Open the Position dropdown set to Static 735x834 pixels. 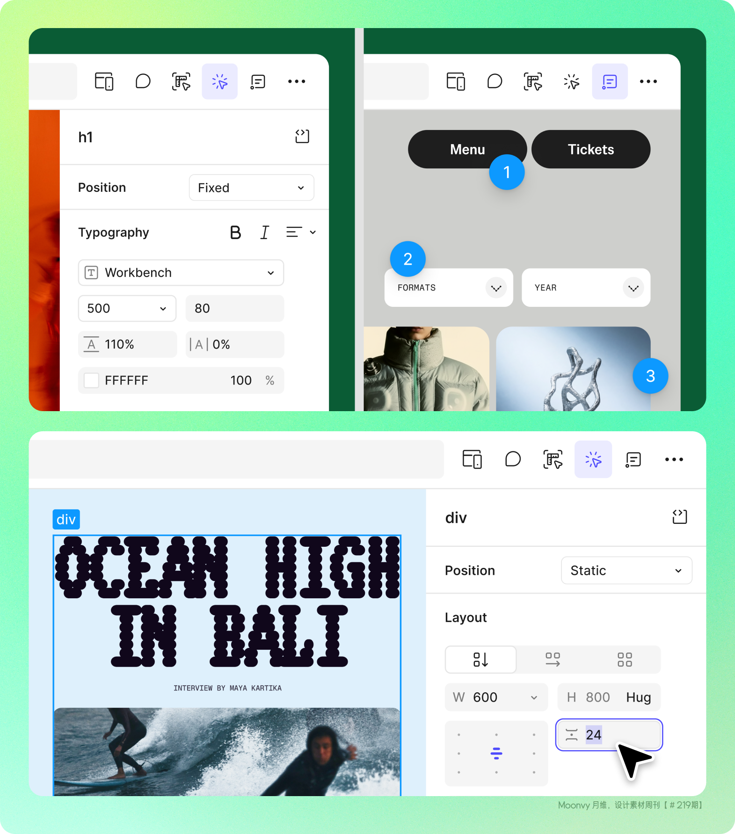[x=626, y=570]
